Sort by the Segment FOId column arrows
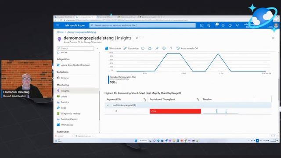281x158 pixels. coord(145,99)
